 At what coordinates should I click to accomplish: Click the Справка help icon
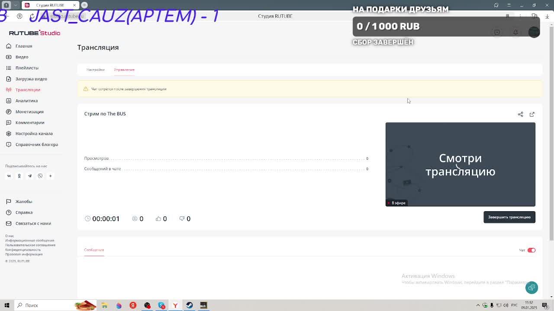8,213
